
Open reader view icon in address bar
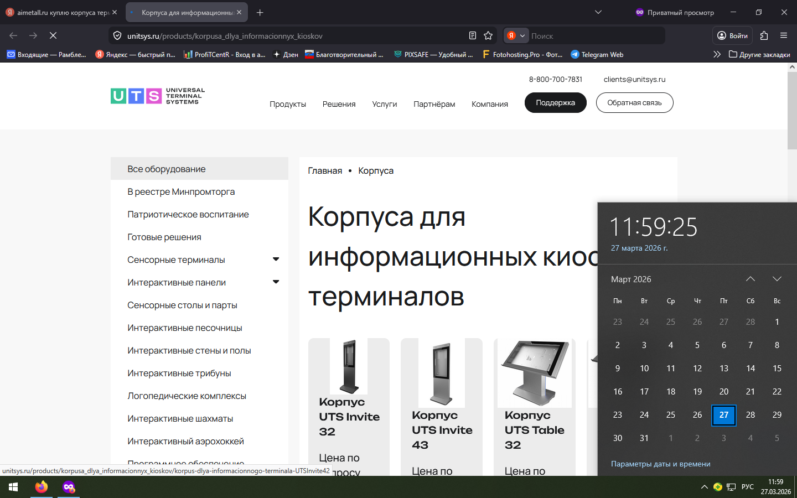click(473, 35)
